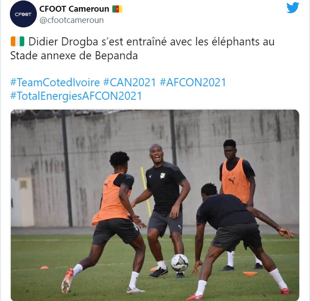This screenshot has height=301, width=310.
Task: Click the orange cone at left of pitch
Action: tap(44, 268)
